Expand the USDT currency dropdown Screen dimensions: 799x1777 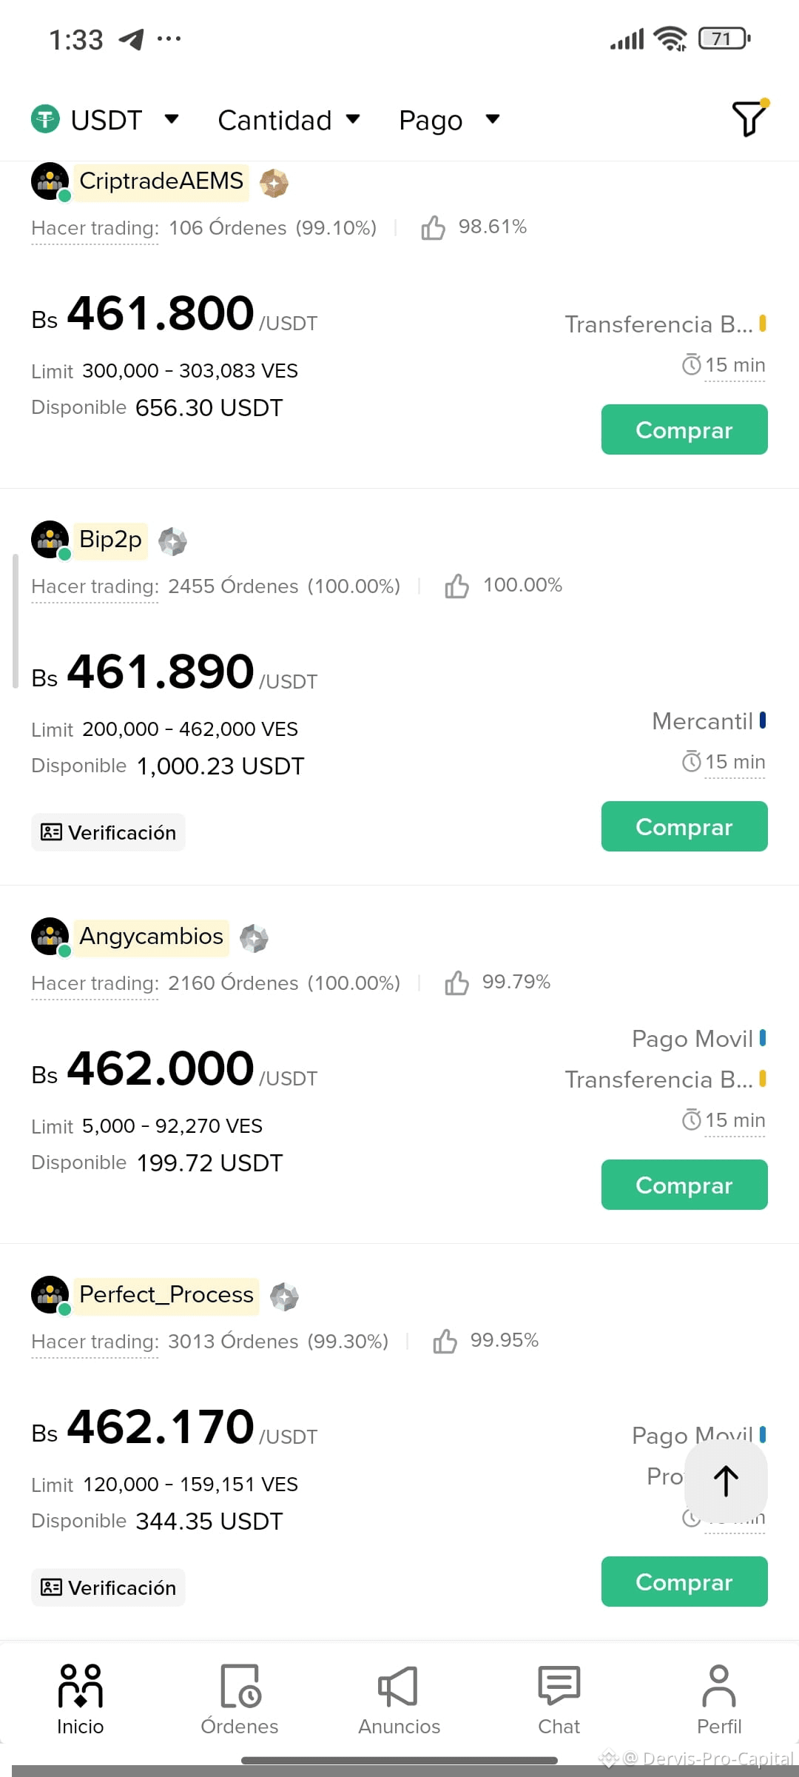(105, 119)
